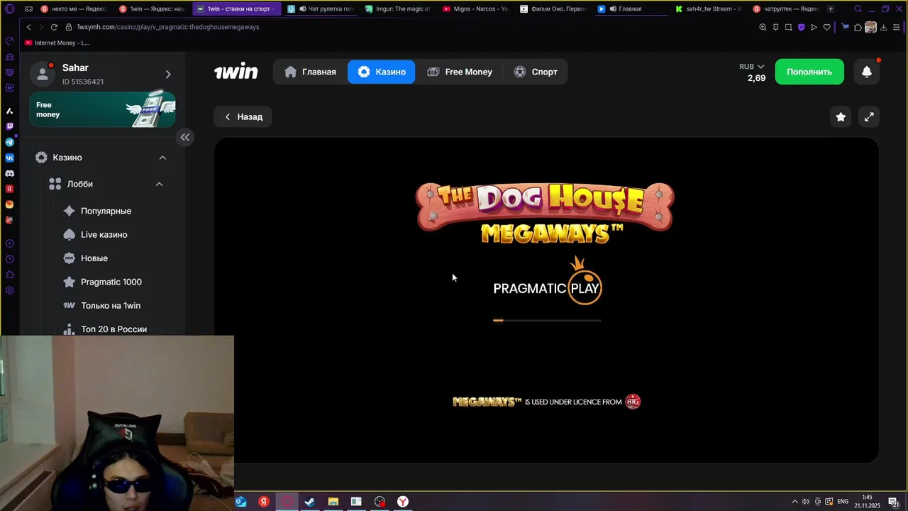Open Twitch in the sidebar

click(x=9, y=126)
